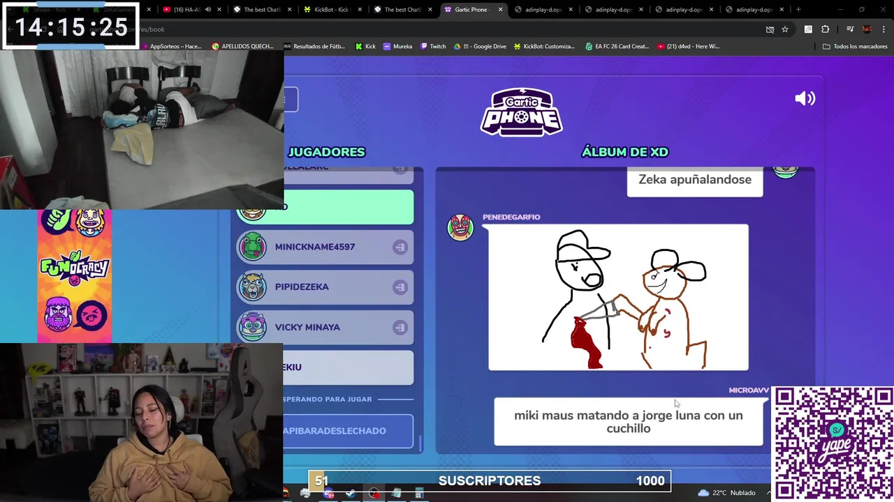Image resolution: width=894 pixels, height=502 pixels.
Task: Click the SUSCRIPTORES progress bar
Action: coord(490,480)
